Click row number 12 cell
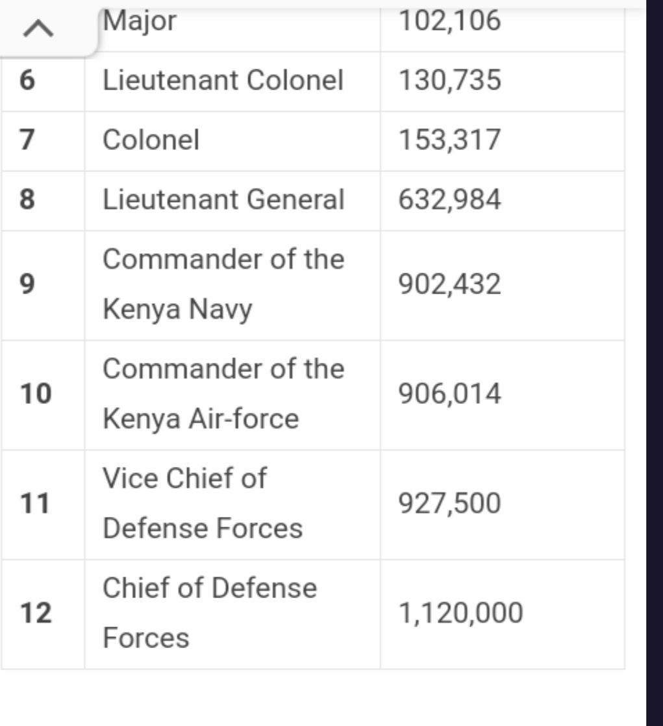The height and width of the screenshot is (726, 663). pyautogui.click(x=43, y=614)
